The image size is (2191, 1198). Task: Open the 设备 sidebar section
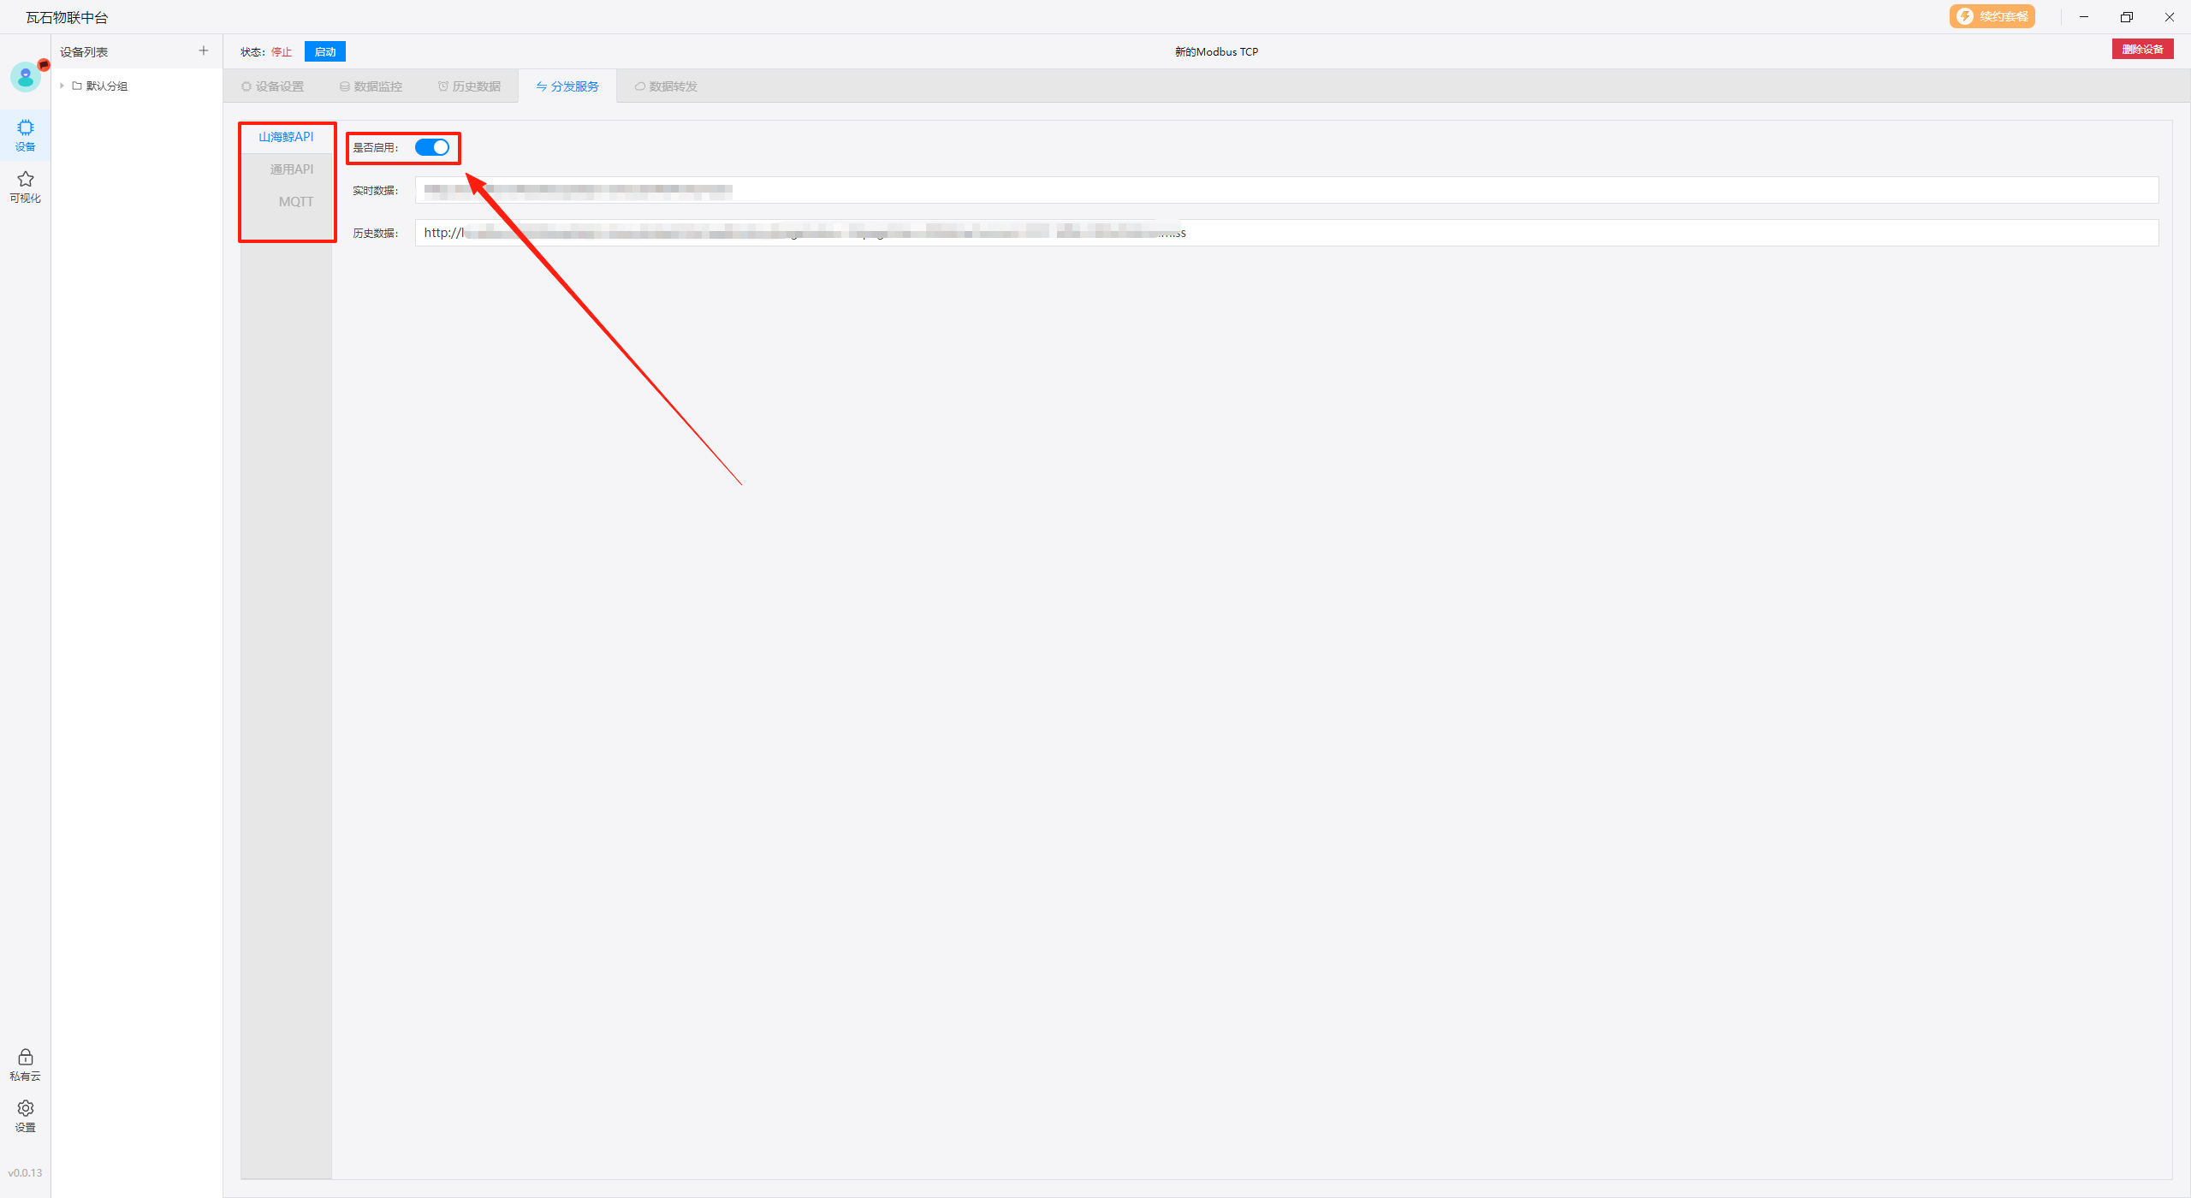click(25, 135)
